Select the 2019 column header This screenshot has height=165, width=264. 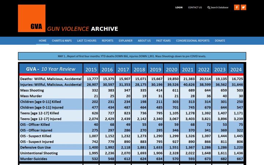(155, 70)
